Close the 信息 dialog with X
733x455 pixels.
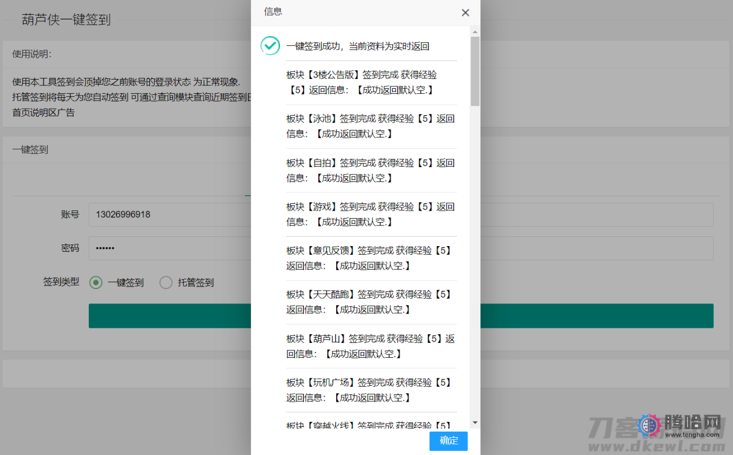pos(466,13)
